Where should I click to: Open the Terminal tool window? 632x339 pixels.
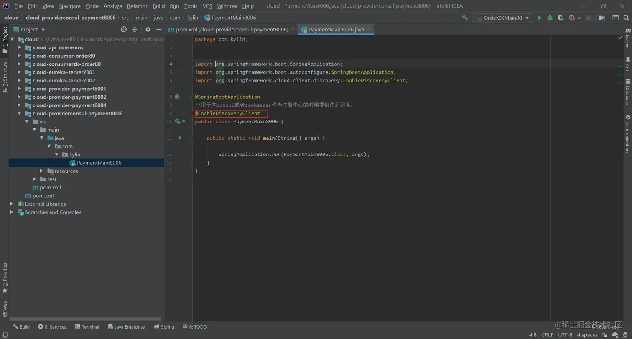coord(87,327)
